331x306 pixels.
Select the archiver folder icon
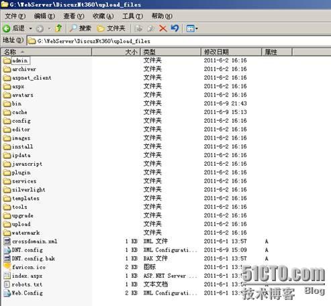[x=7, y=69]
